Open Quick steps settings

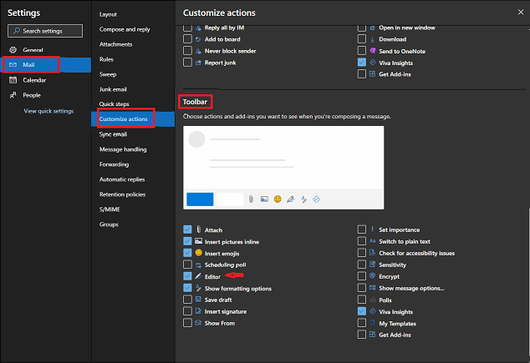(x=114, y=104)
